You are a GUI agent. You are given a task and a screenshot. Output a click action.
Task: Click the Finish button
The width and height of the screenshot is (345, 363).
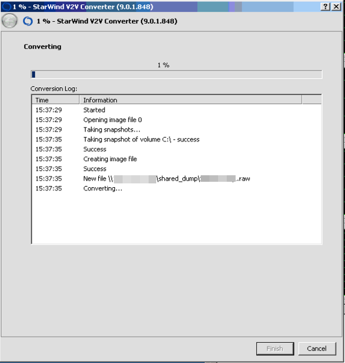tap(274, 348)
